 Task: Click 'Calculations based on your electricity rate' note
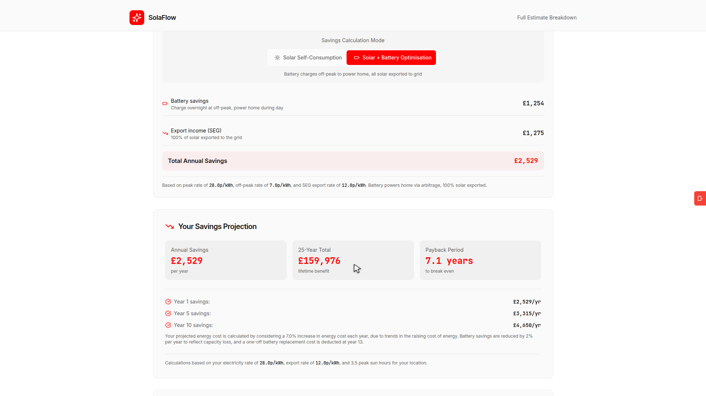[296, 363]
